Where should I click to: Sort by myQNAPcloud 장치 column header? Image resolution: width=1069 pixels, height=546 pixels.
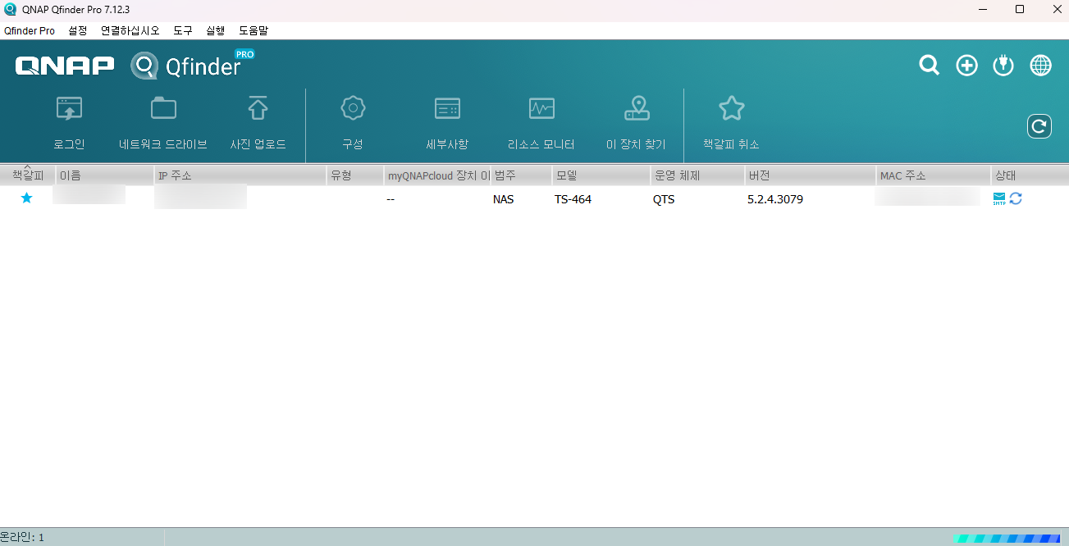437,175
